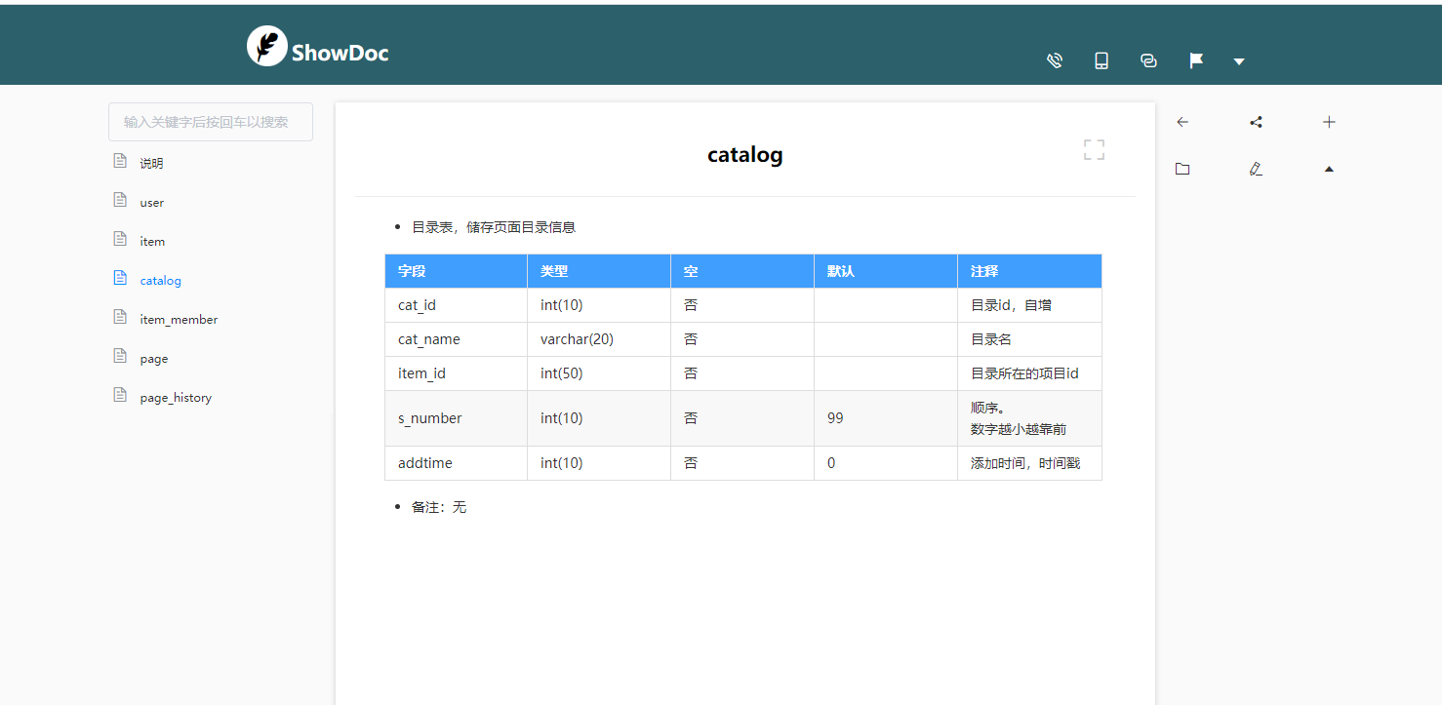Go to the page_history entry in sidebar
The image size is (1442, 705).
pos(176,397)
